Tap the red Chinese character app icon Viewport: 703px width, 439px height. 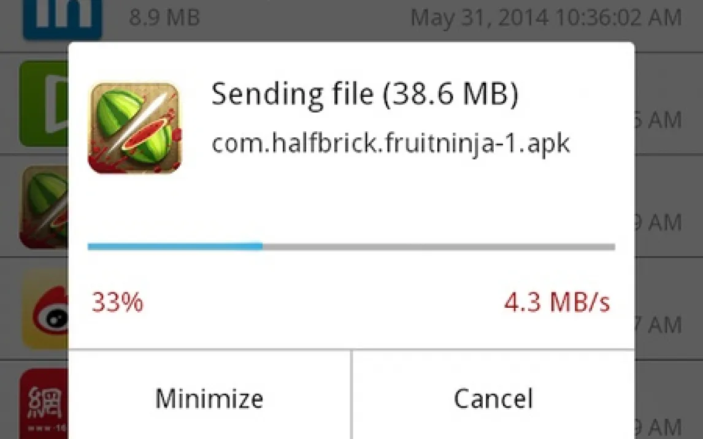click(x=44, y=404)
